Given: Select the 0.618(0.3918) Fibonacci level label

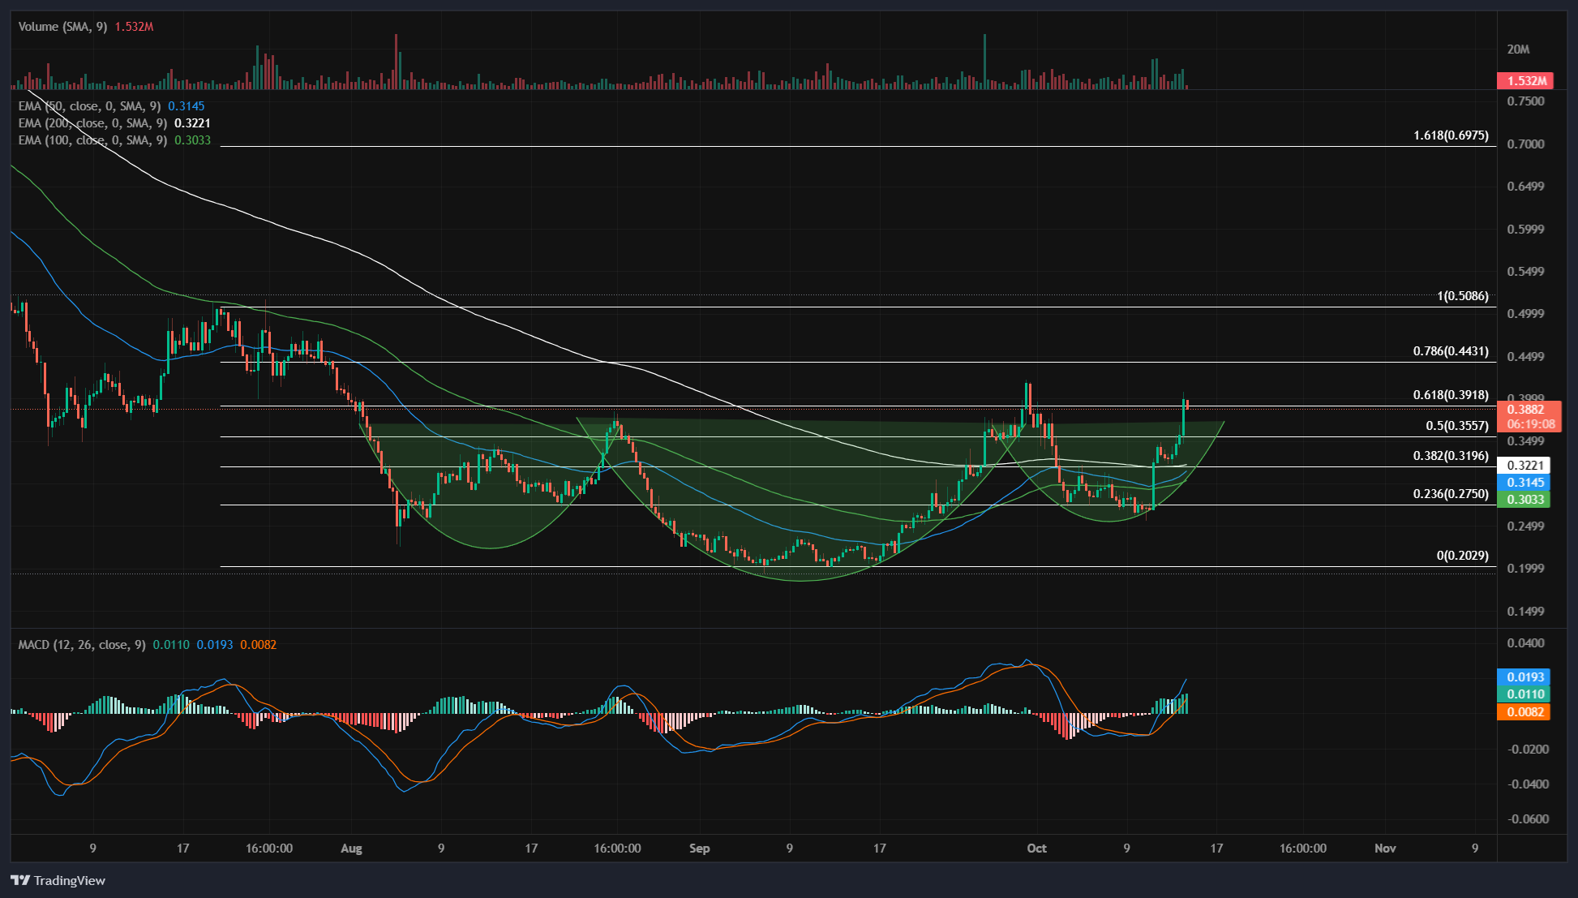Looking at the screenshot, I should click(1451, 395).
